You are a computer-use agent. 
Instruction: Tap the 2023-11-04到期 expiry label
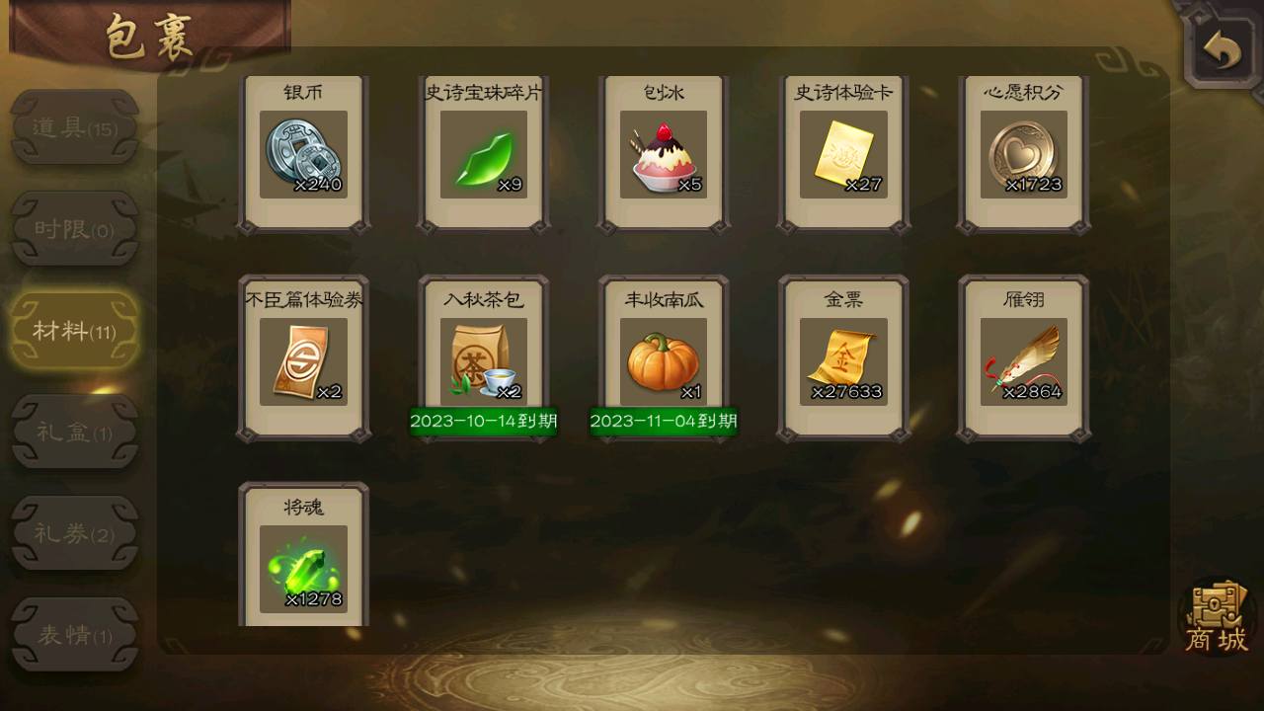tap(664, 422)
